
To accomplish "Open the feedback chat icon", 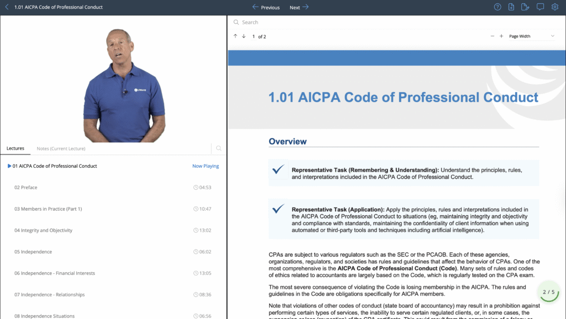I will coord(540,7).
